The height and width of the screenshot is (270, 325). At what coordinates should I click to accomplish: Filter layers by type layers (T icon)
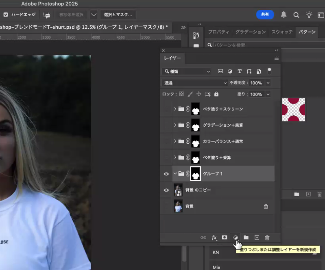click(240, 71)
